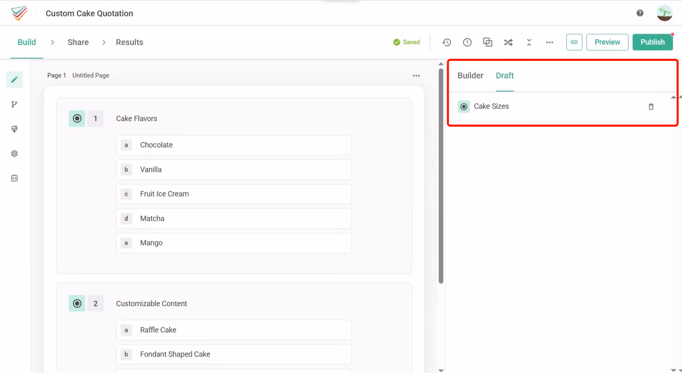Delete the Cake Sizes draft item
The image size is (682, 373).
coord(651,107)
